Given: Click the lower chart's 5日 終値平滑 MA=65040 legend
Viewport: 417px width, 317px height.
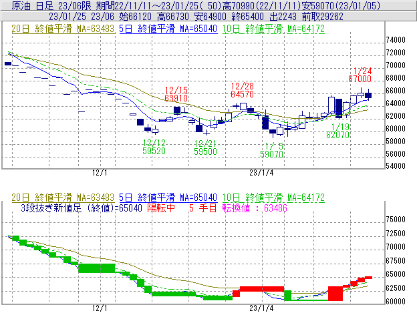Looking at the screenshot, I should (x=168, y=198).
